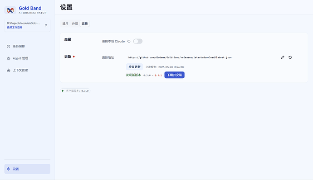Open 上下文管理 in the sidebar

(x=27, y=70)
